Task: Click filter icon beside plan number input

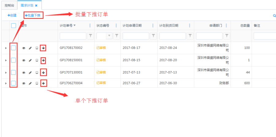Action: click(x=90, y=36)
